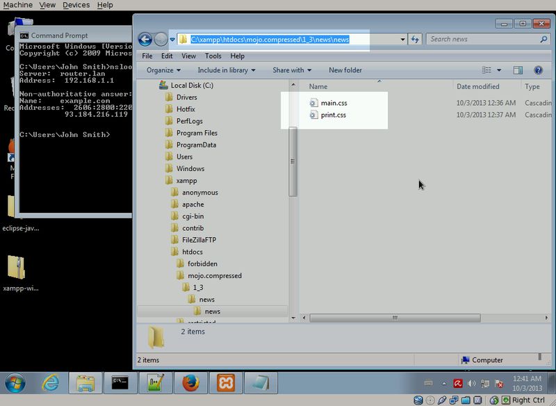
Task: Click the New folder button
Action: [x=345, y=70]
